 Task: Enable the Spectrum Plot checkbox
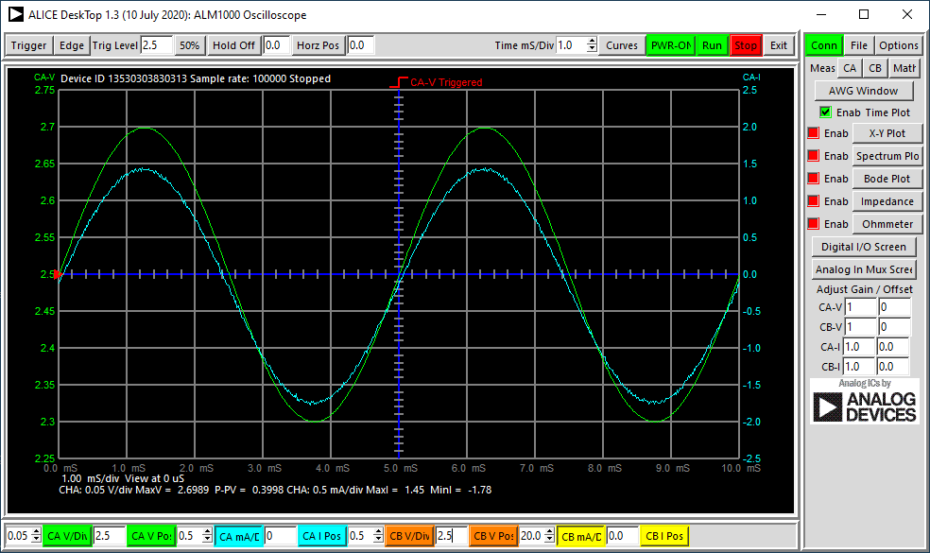813,155
